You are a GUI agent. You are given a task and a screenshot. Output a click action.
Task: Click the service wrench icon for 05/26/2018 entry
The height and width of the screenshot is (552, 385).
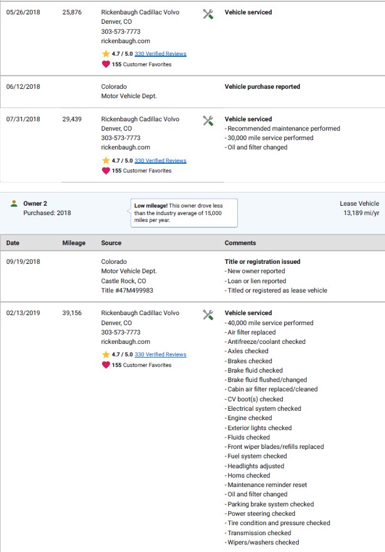208,14
